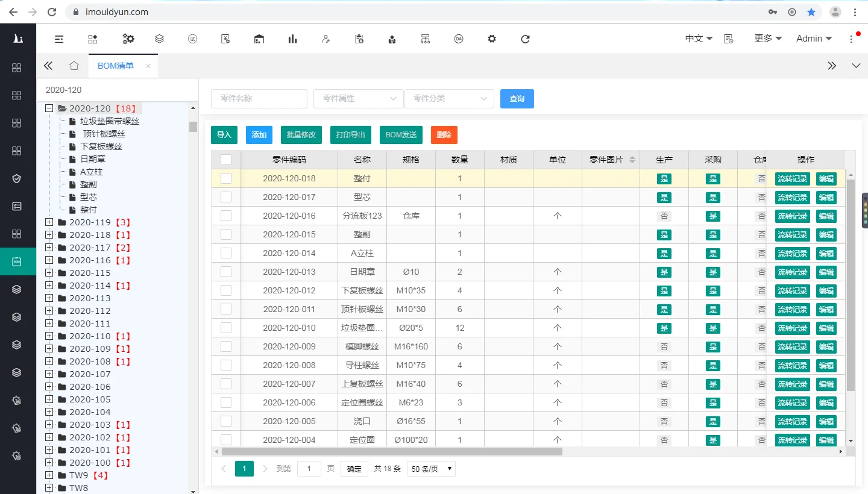Switch to the BOM清单 tab
Viewport: 868px width, 494px height.
[x=116, y=66]
